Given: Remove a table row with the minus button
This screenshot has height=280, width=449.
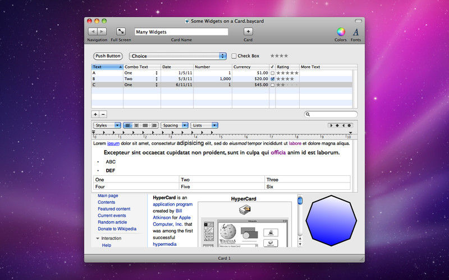Looking at the screenshot, I should pos(103,114).
